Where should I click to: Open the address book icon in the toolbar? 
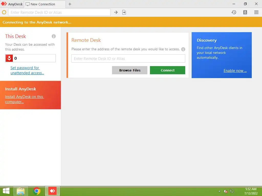point(245,12)
